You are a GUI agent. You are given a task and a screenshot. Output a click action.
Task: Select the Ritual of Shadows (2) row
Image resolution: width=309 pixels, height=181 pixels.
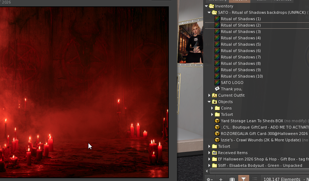point(257,25)
